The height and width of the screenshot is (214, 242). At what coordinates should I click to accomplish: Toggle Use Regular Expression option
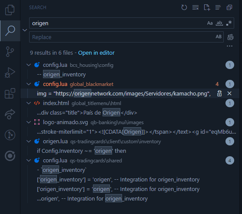pyautogui.click(x=229, y=23)
